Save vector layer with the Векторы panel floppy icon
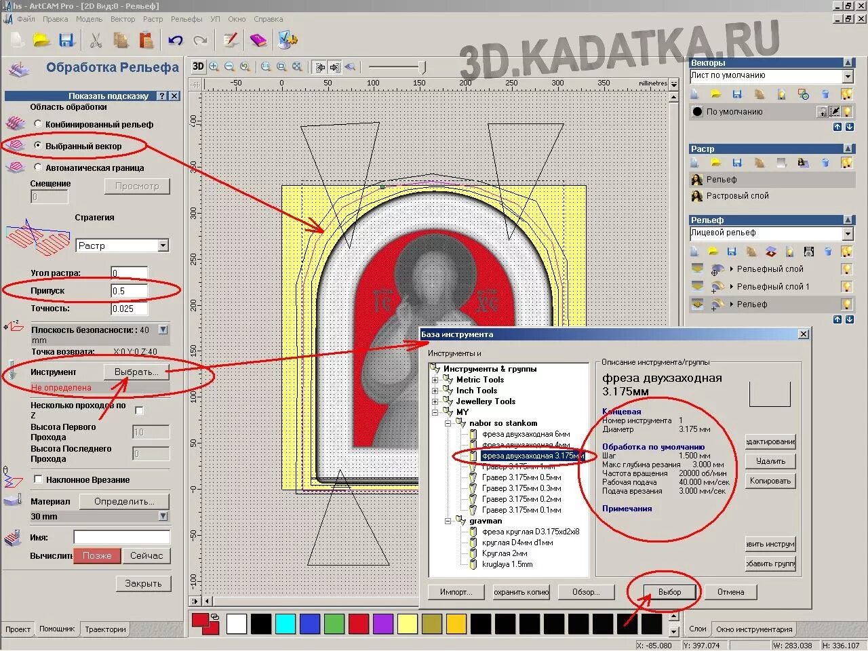The image size is (868, 651). (x=737, y=94)
